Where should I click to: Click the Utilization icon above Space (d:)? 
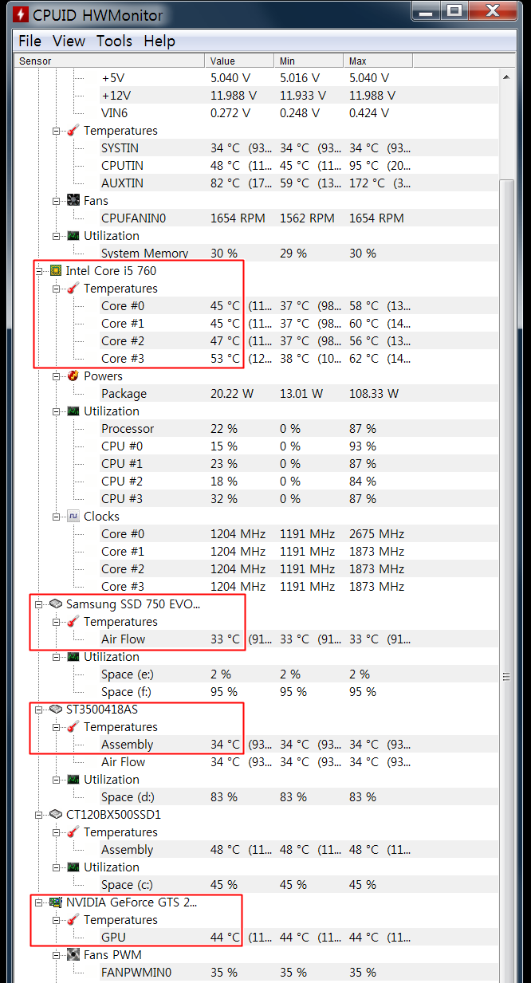pos(73,780)
